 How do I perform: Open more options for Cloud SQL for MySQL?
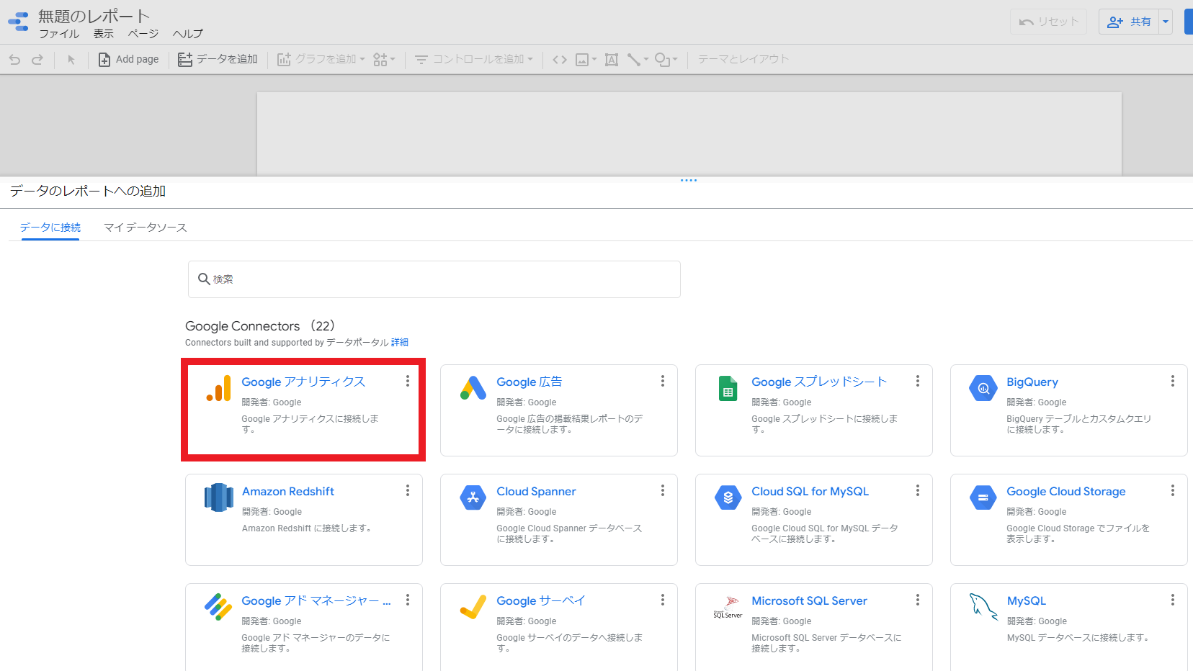point(918,490)
